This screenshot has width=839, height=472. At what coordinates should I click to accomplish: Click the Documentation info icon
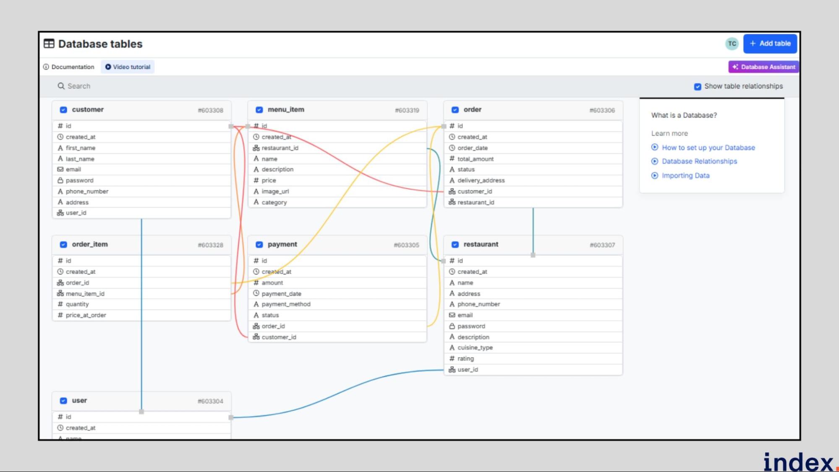click(46, 67)
